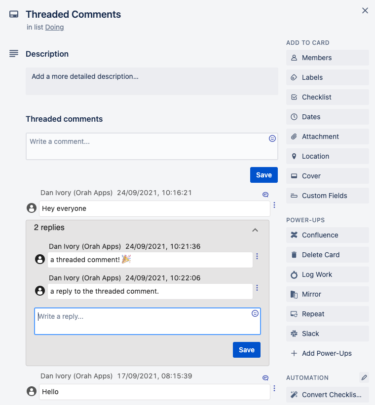
Task: Open actions dropdown on 'a reply to the threaded comment'
Action: [x=257, y=288]
